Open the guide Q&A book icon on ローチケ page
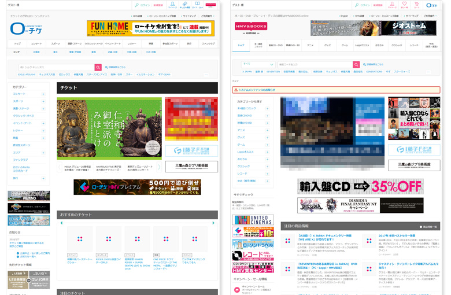The image size is (451, 295). pos(197,3)
